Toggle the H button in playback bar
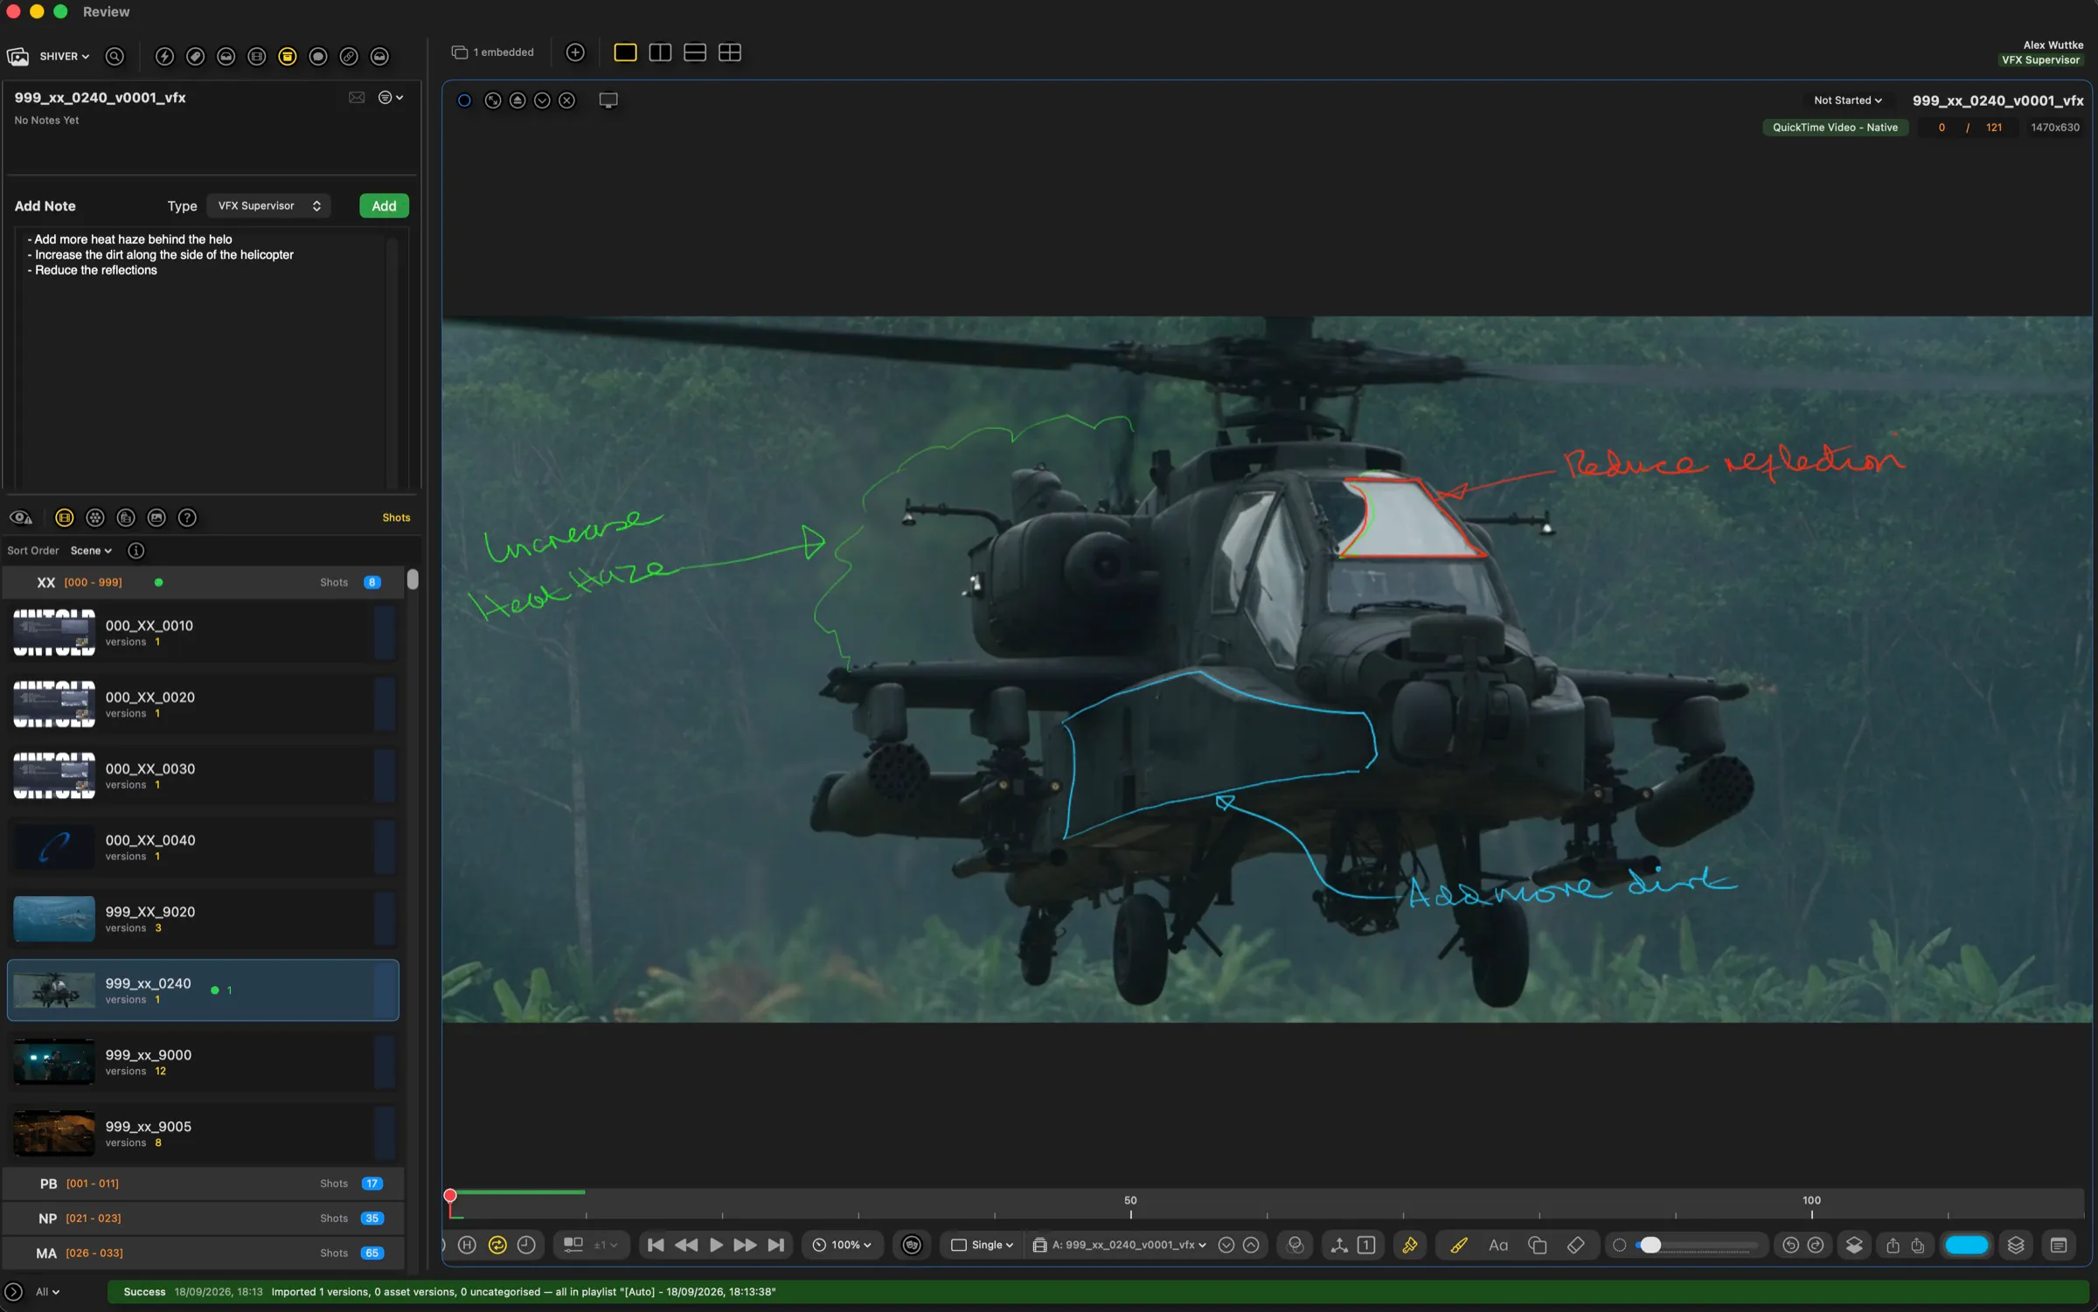The width and height of the screenshot is (2098, 1312). pyautogui.click(x=467, y=1245)
